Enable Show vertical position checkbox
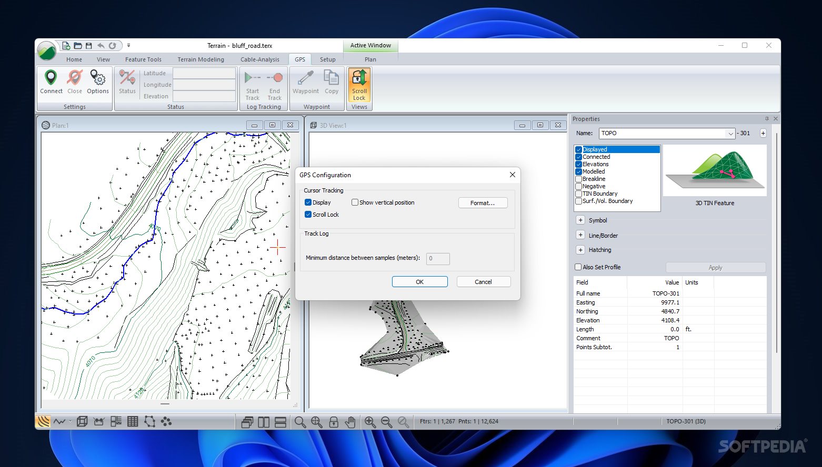The image size is (822, 467). pos(355,202)
